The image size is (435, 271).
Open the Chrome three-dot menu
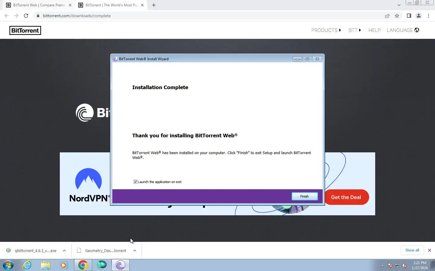[x=428, y=16]
